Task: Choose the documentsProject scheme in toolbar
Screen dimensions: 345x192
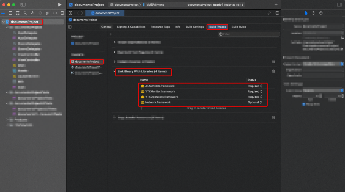Action: 124,5
